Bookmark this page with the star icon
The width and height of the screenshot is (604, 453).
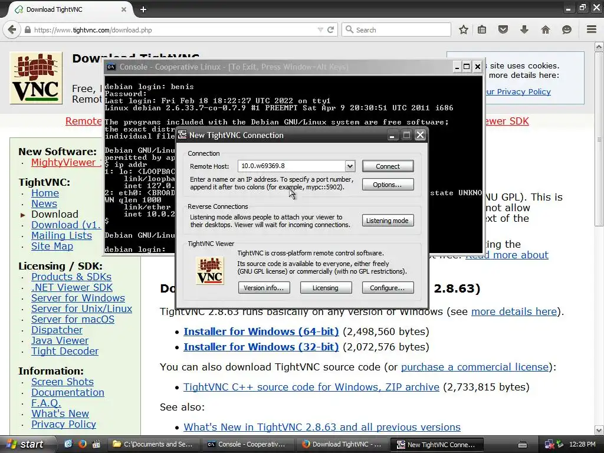point(464,29)
